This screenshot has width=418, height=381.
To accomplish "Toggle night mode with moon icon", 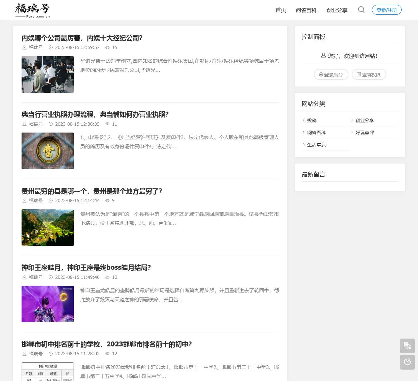I will (407, 362).
